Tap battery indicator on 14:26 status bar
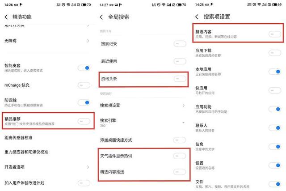The width and height of the screenshot is (286, 191). (x=86, y=5)
